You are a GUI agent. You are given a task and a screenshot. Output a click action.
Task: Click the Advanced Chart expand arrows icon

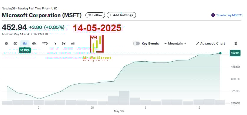pos(197,44)
